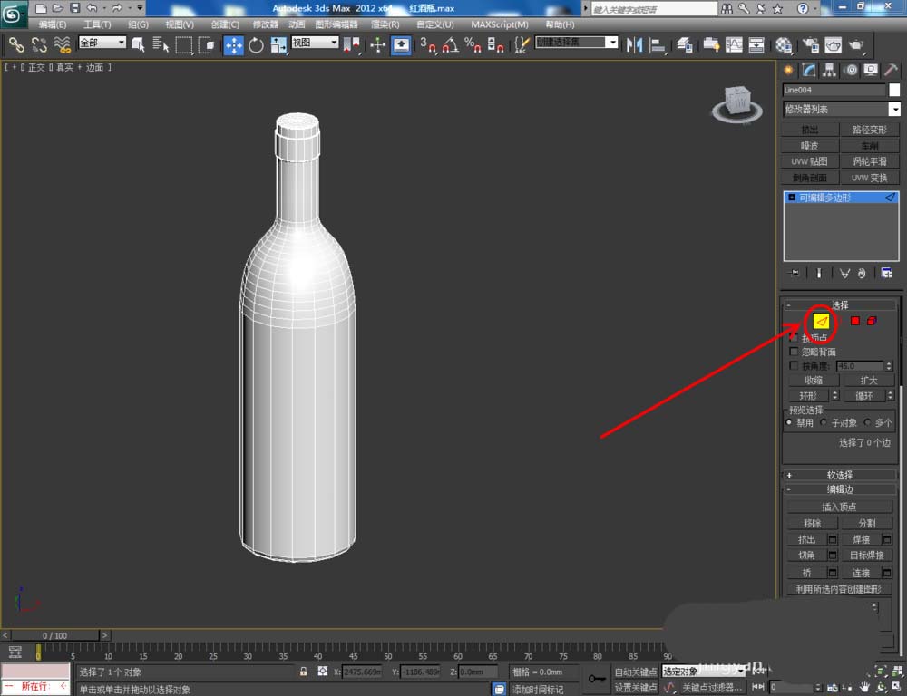
Task: Open 挤出 settings box in Edit Edges
Action: (x=833, y=538)
